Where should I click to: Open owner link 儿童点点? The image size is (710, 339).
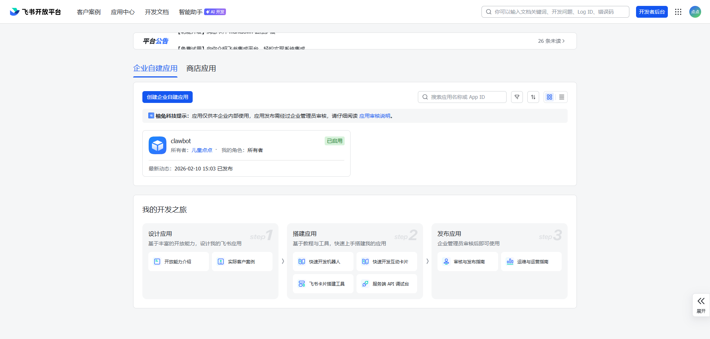coord(202,150)
